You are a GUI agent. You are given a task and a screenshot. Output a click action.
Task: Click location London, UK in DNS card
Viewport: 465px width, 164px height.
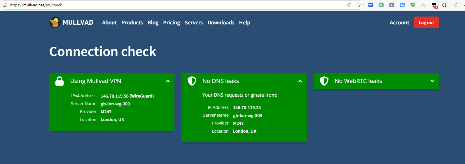coord(245,131)
